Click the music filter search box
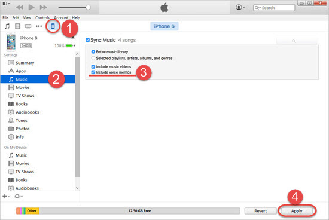Screen dimensions: 329x220 [297, 41]
